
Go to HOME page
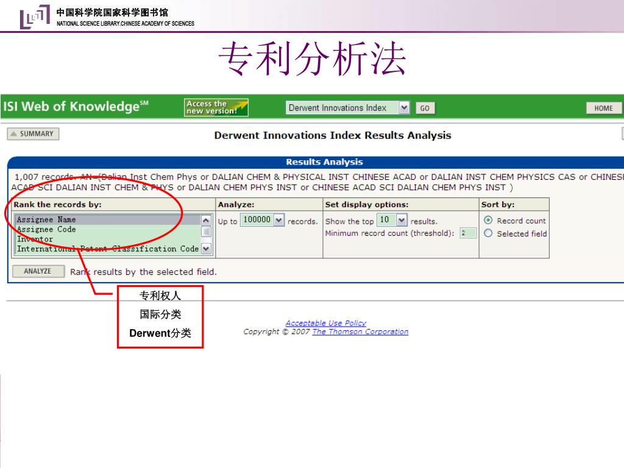tap(603, 108)
